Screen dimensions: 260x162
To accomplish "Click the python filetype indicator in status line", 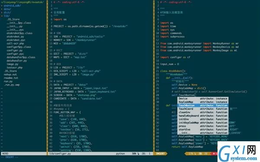I will (120, 154).
